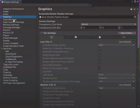Toggle Tier 1 Reflection Probes Box Projection
The image size is (140, 108).
[x=99, y=48]
